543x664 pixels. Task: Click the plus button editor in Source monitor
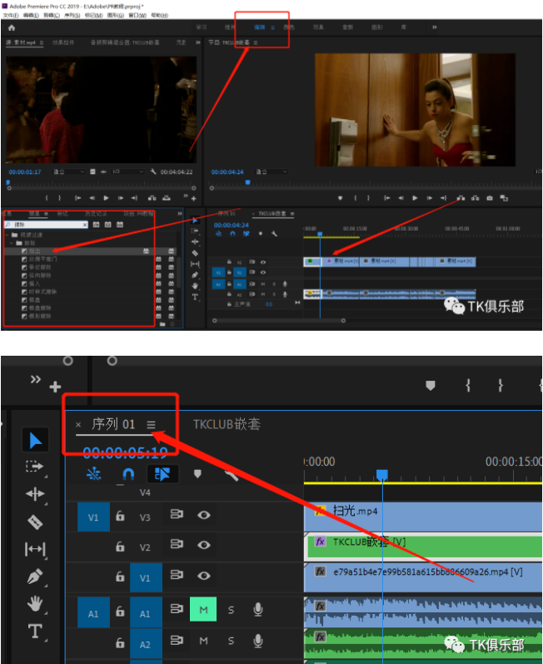(193, 198)
